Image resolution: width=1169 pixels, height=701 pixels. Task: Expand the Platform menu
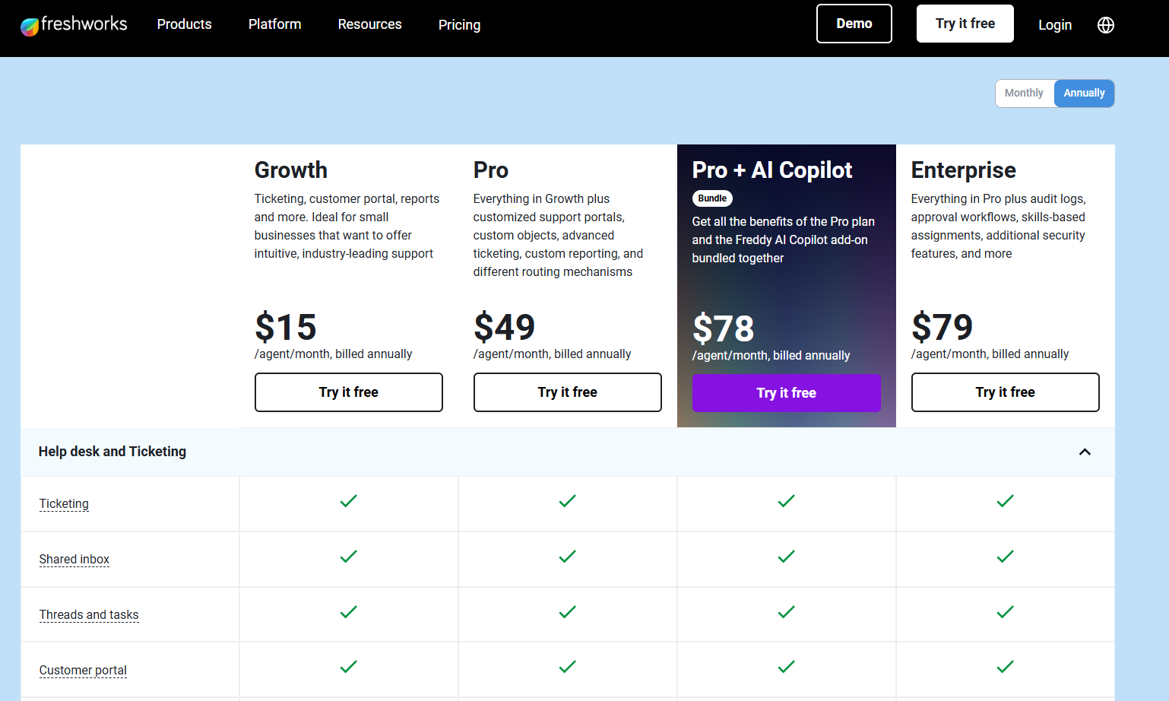tap(275, 24)
